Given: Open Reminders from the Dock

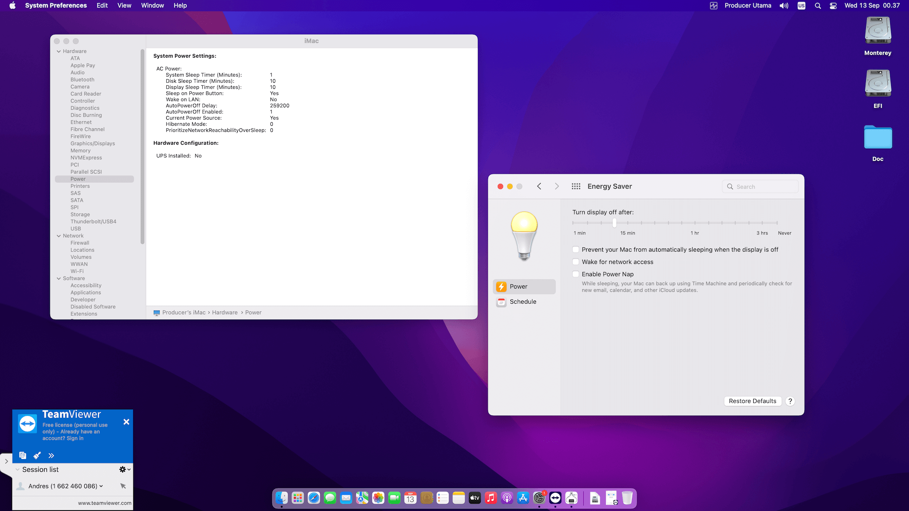Looking at the screenshot, I should point(443,498).
